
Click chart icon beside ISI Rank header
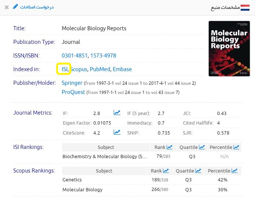pos(169,147)
